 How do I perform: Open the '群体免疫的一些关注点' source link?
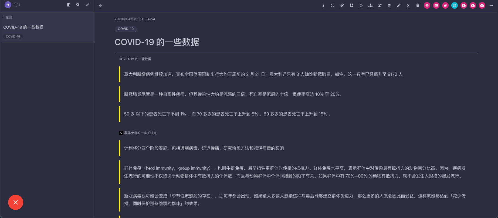(x=140, y=133)
